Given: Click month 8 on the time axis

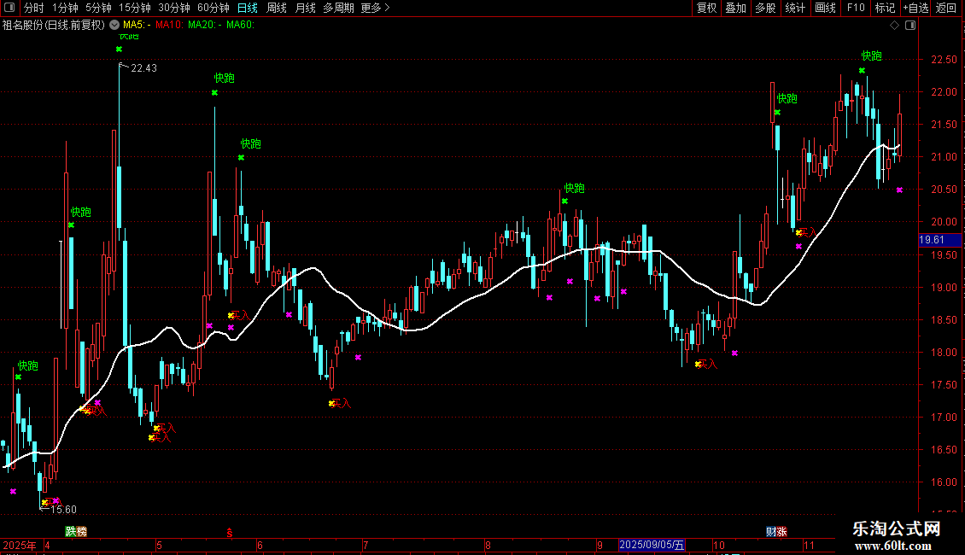Looking at the screenshot, I should 488,546.
